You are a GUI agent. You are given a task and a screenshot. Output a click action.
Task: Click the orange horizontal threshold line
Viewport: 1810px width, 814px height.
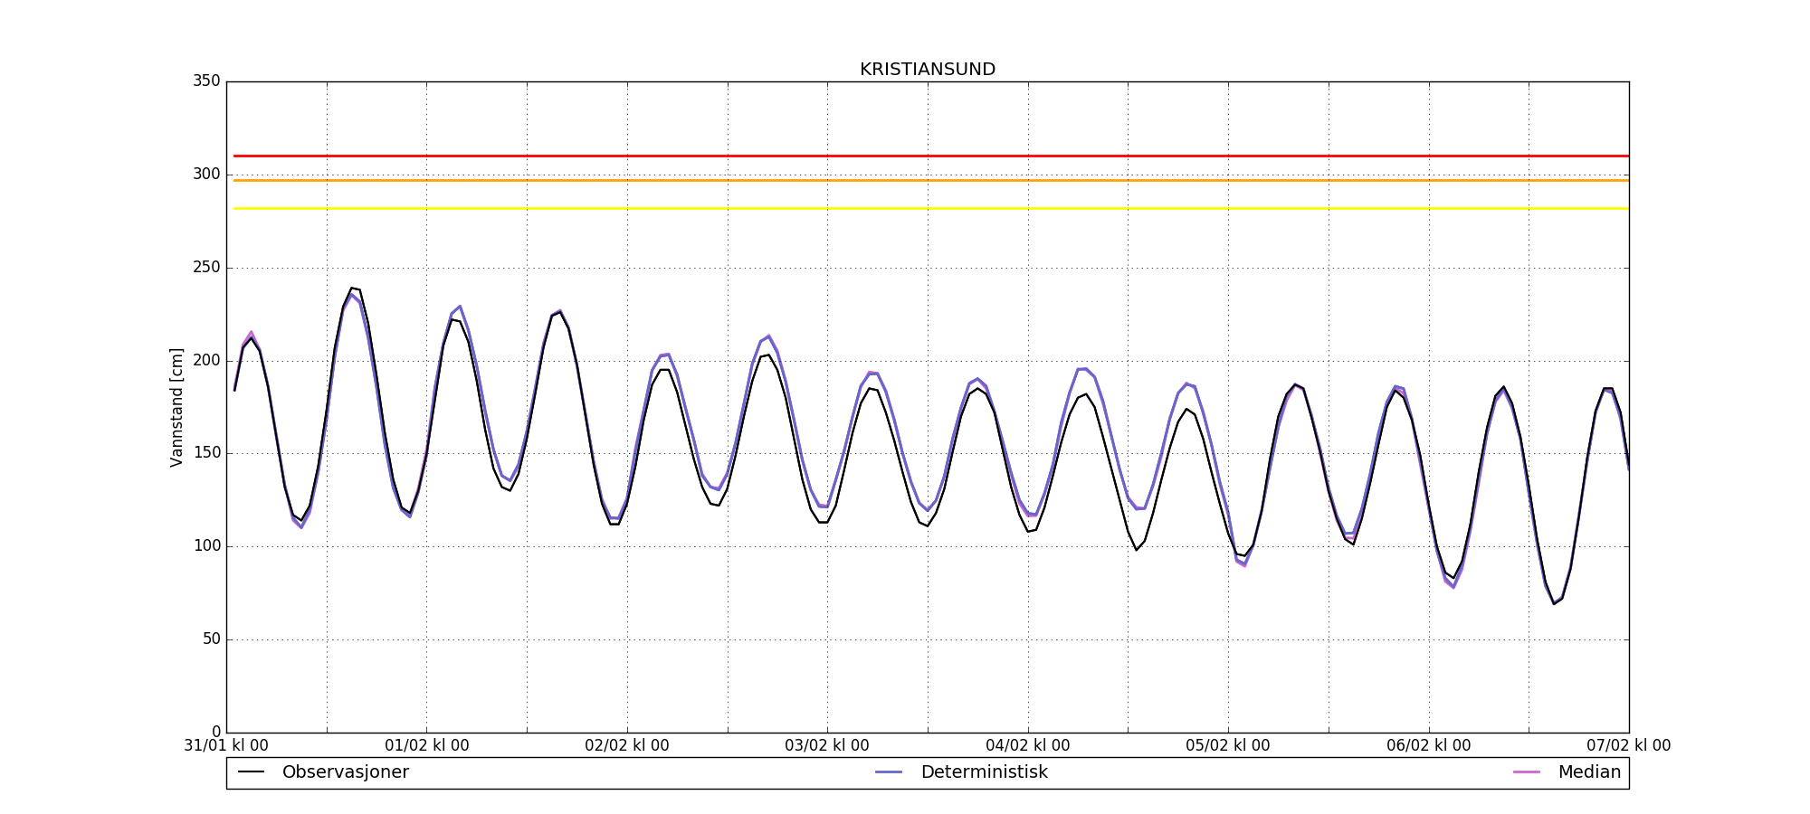point(931,180)
